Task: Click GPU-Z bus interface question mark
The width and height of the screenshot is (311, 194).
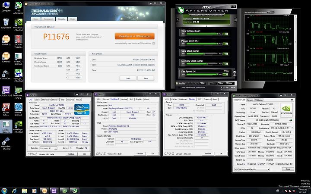Action: coord(292,128)
